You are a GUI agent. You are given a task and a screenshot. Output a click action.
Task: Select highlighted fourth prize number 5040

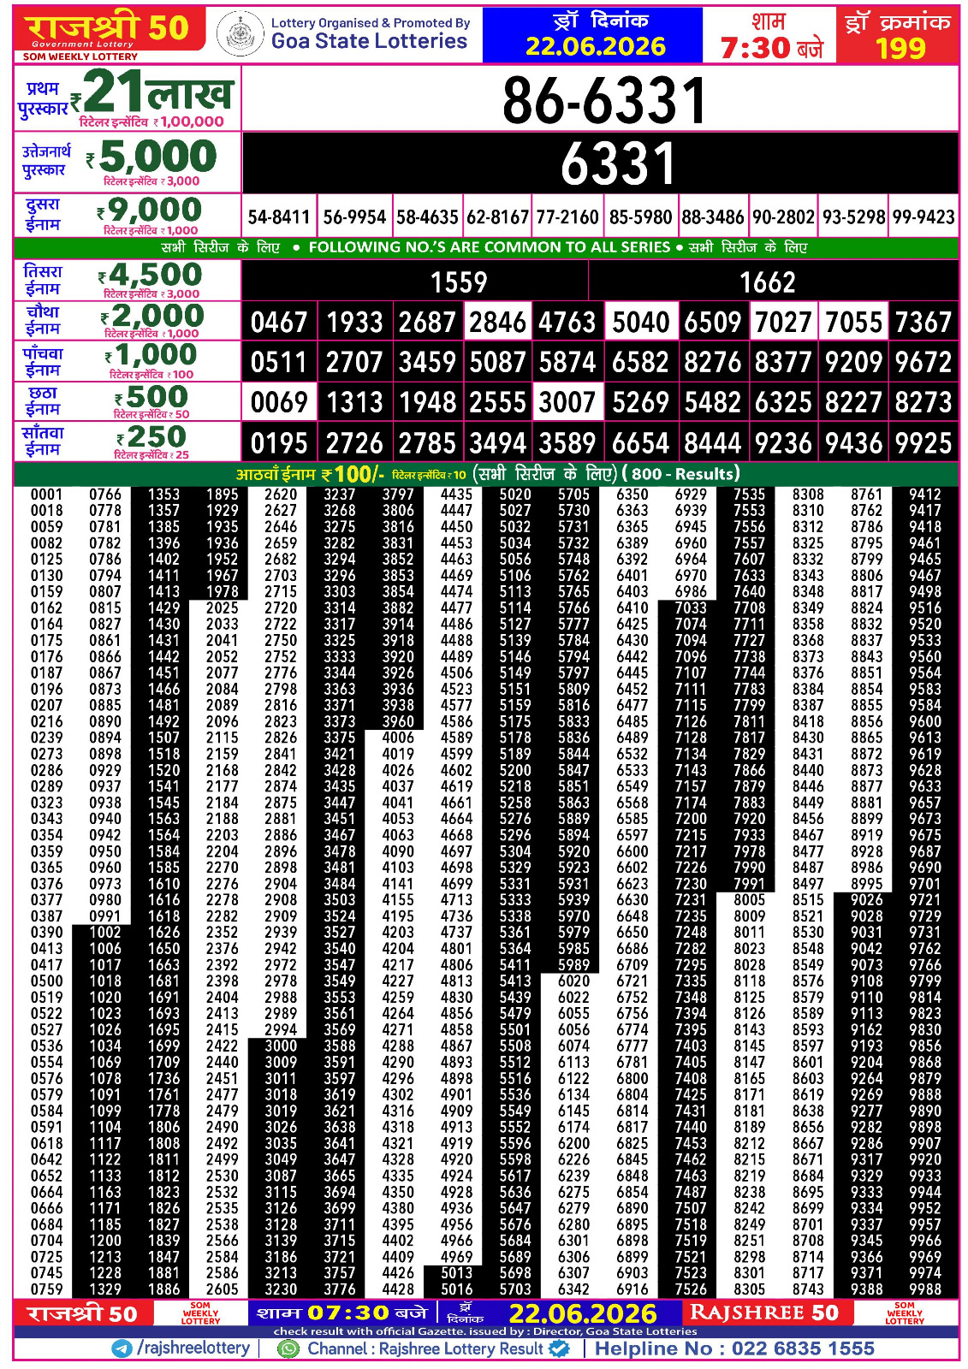pos(641,323)
